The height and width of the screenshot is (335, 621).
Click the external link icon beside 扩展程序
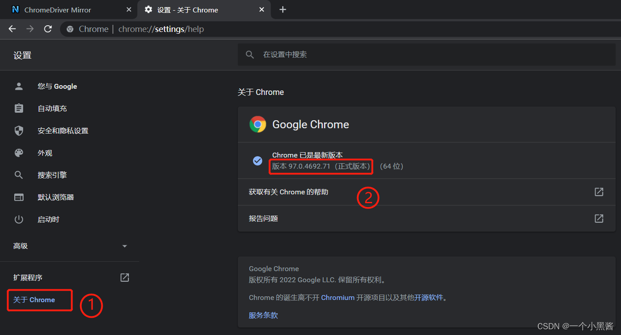pyautogui.click(x=125, y=277)
